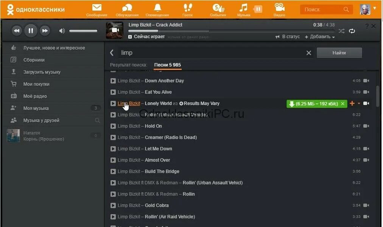The width and height of the screenshot is (383, 227).
Task: Open the Limp Bizkit artist link on Lonely World
Action: coord(129,103)
